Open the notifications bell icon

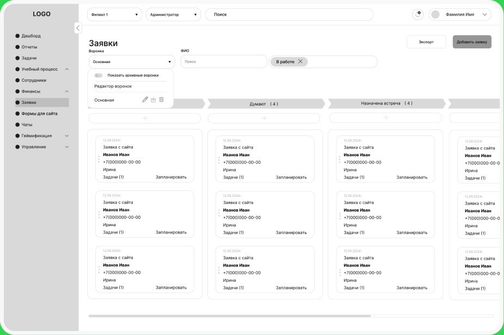(x=418, y=15)
